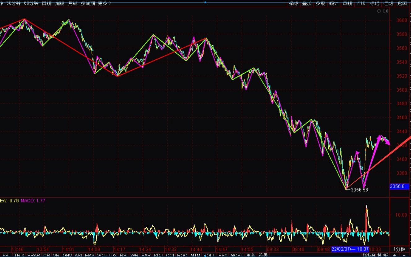The width and height of the screenshot is (411, 257).
Task: Click the MACD: 1.77 value label
Action: (33, 201)
